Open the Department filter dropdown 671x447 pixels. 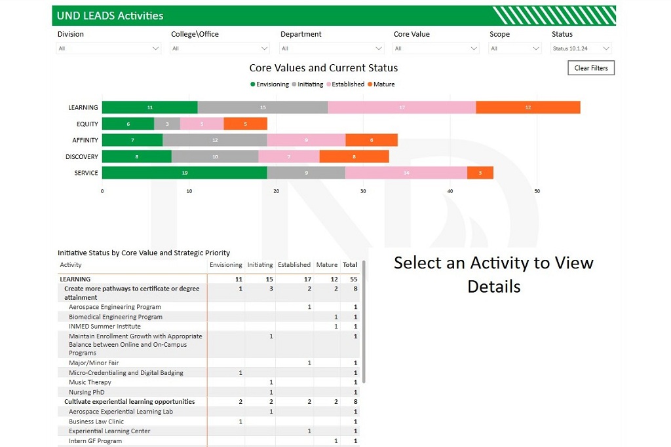331,48
